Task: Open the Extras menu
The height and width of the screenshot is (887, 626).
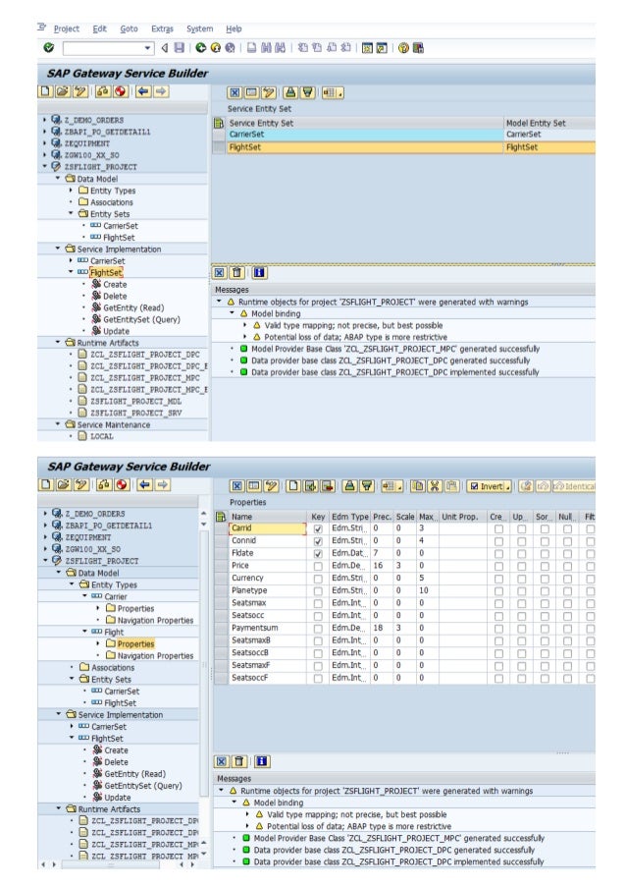Action: click(x=162, y=28)
